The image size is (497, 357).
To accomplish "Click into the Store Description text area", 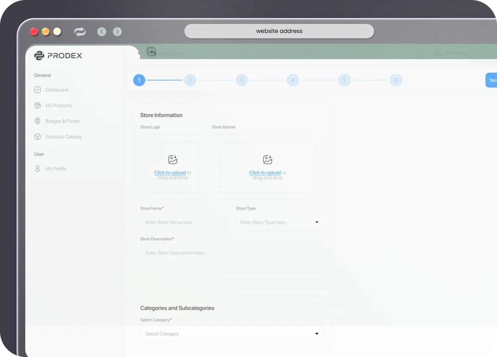I will click(x=232, y=262).
